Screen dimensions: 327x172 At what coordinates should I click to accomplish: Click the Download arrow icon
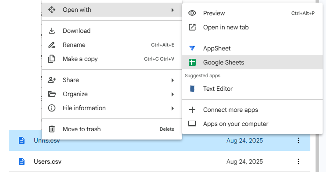(x=52, y=31)
